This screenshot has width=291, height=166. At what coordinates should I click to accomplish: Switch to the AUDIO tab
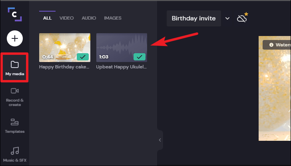89,18
